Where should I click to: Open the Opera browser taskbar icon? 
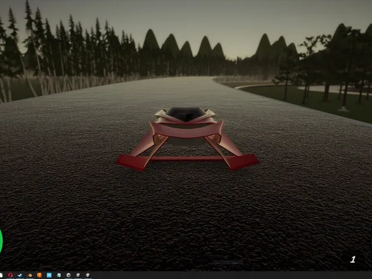10,275
